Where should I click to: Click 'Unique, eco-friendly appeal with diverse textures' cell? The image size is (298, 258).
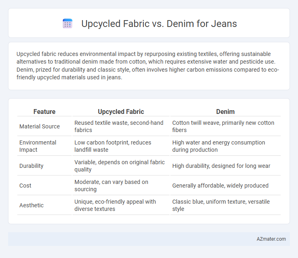[121, 205]
